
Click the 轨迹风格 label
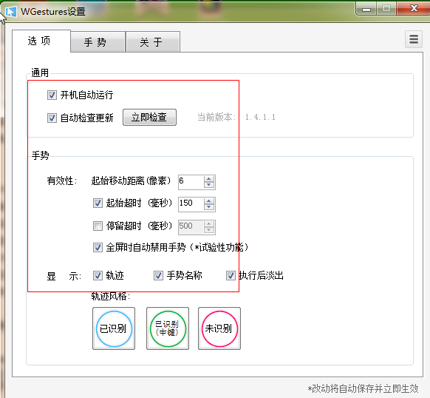pyautogui.click(x=111, y=297)
